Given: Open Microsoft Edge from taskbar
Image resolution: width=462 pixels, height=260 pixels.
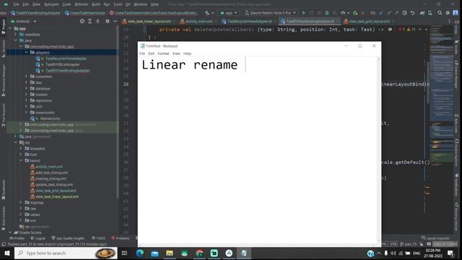Looking at the screenshot, I should (140, 253).
